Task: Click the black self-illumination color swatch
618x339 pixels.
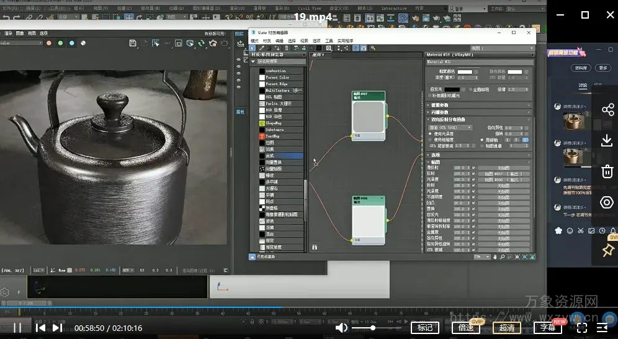Action: pyautogui.click(x=452, y=89)
